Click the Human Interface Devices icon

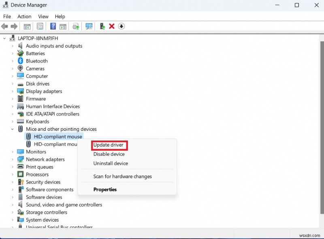20,106
